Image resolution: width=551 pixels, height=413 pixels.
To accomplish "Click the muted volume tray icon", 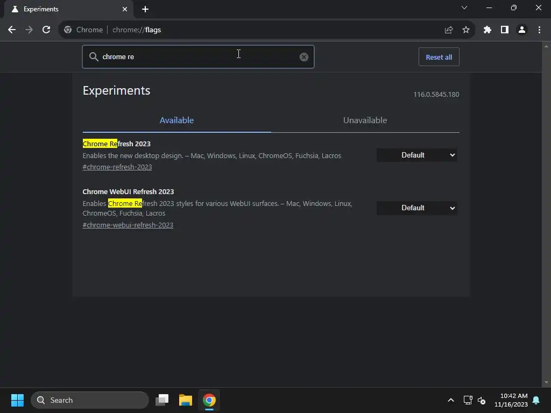I will [x=482, y=400].
